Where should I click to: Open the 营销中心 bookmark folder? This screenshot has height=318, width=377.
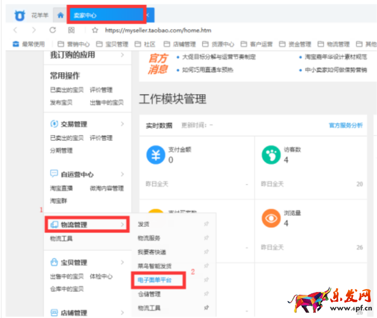click(75, 44)
